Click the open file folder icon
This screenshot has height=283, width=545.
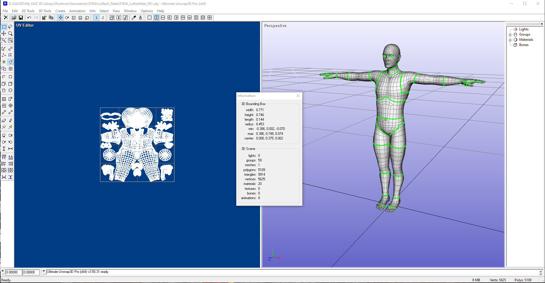[14, 18]
